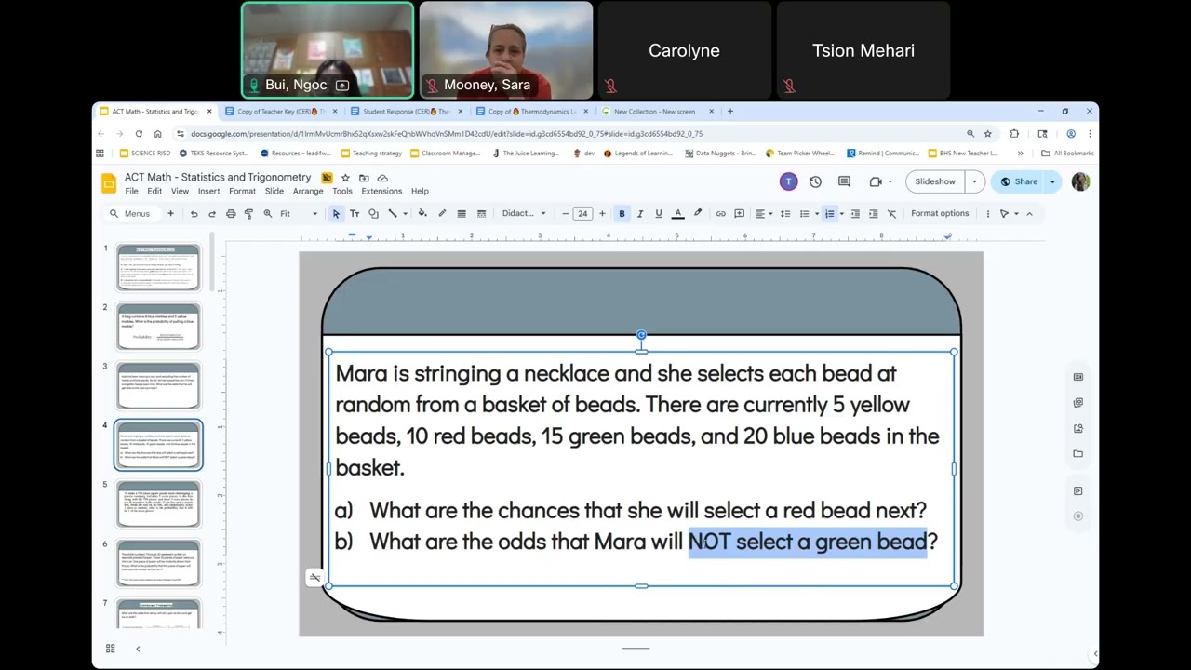The width and height of the screenshot is (1191, 670).
Task: Open the Zoom level Fit dropdown
Action: coord(298,214)
